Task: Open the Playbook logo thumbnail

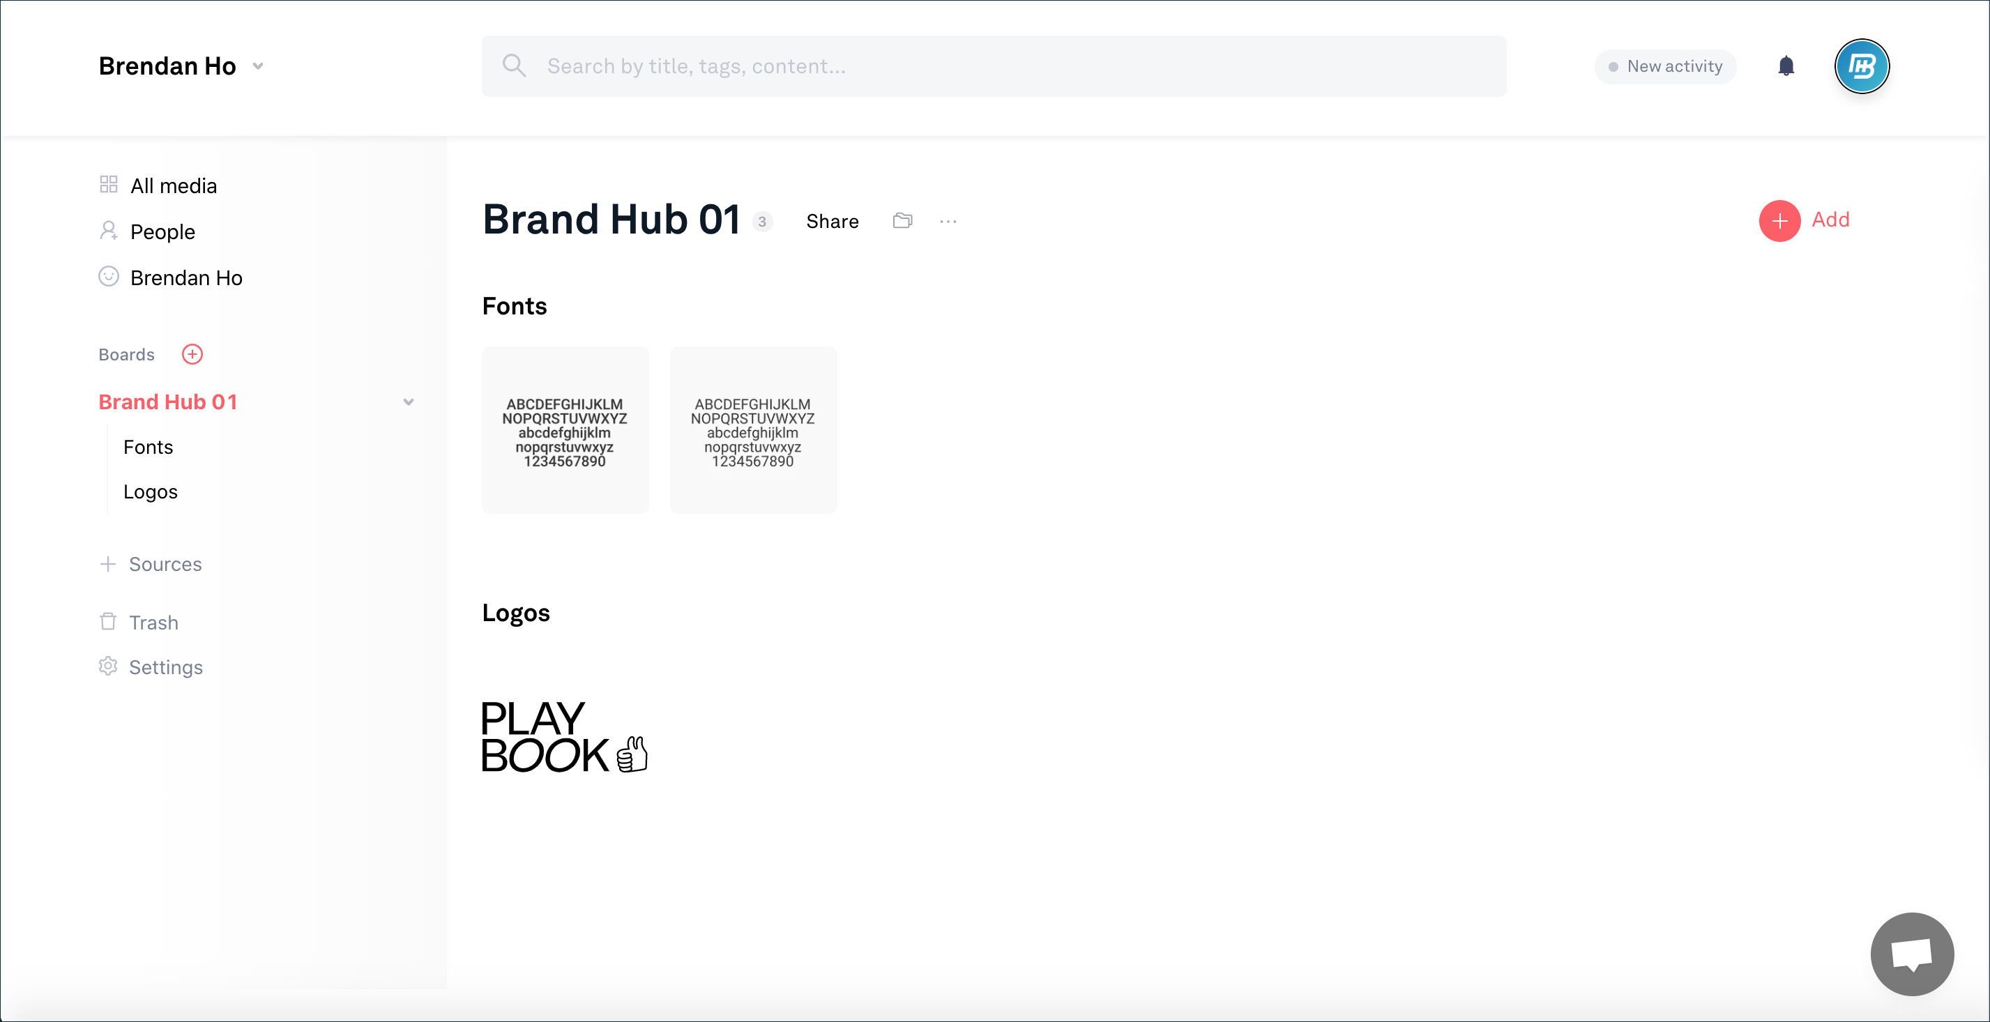Action: (x=565, y=737)
